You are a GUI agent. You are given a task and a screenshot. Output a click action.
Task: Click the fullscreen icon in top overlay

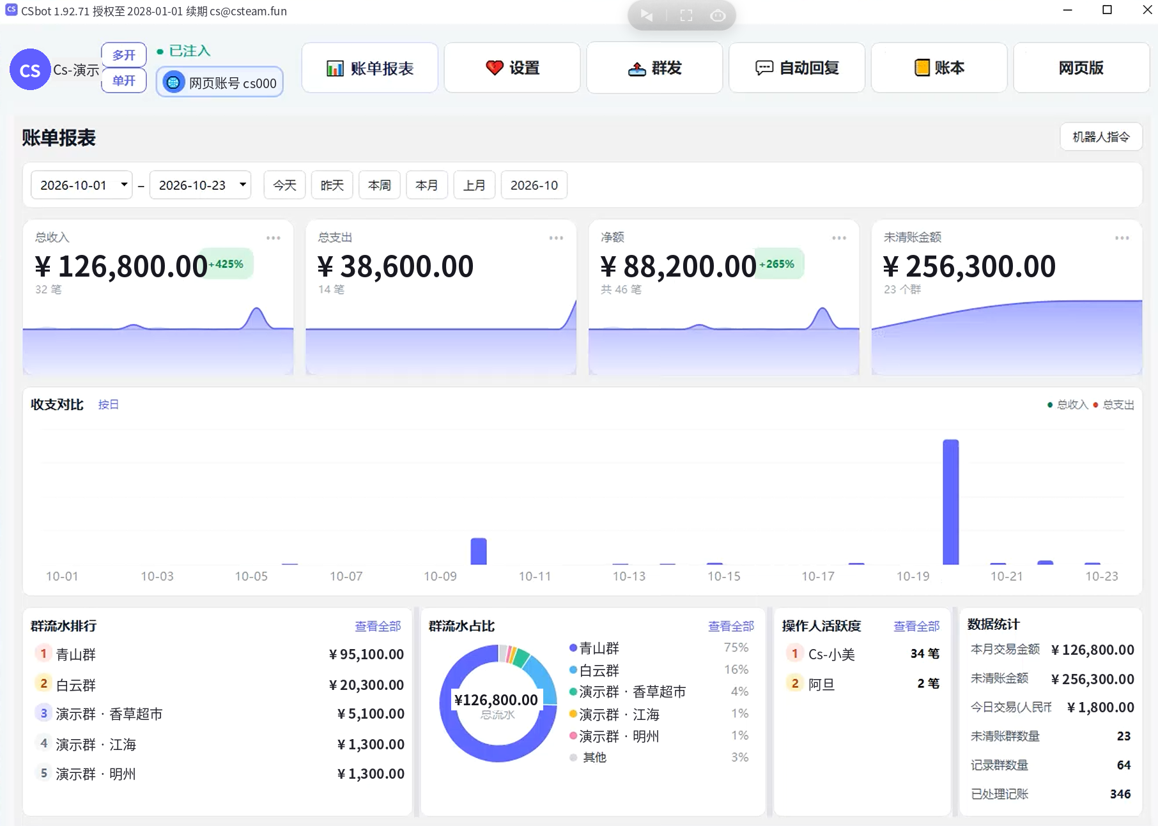pyautogui.click(x=686, y=15)
